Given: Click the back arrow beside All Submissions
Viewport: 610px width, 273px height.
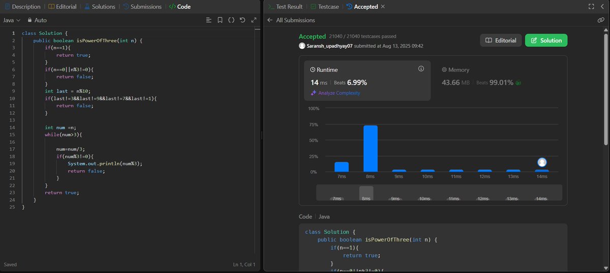Looking at the screenshot, I should [x=270, y=20].
